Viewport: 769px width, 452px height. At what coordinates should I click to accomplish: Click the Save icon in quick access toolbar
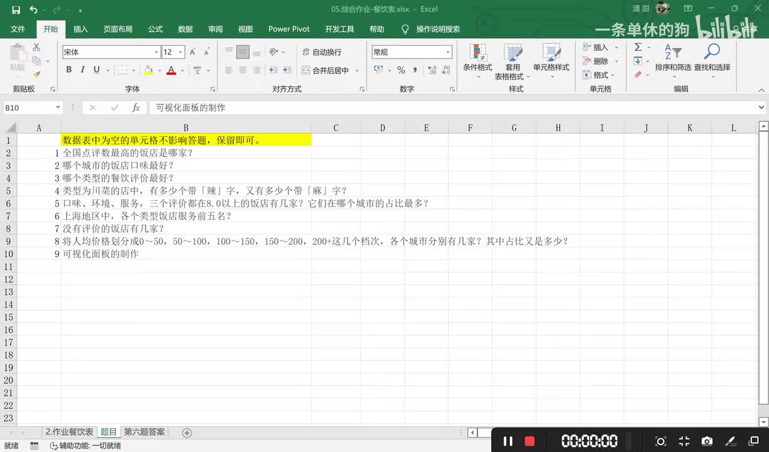tap(16, 10)
